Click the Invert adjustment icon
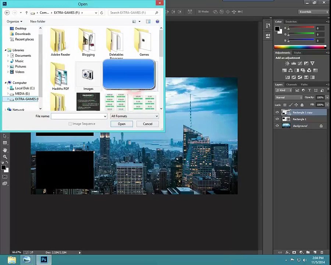The image size is (331, 265). click(287, 77)
